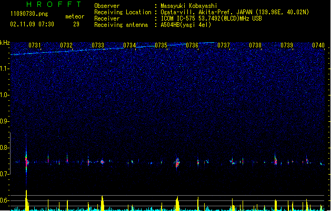Click the 0.8 kHz axis label
331x211 pixels.
point(5,148)
